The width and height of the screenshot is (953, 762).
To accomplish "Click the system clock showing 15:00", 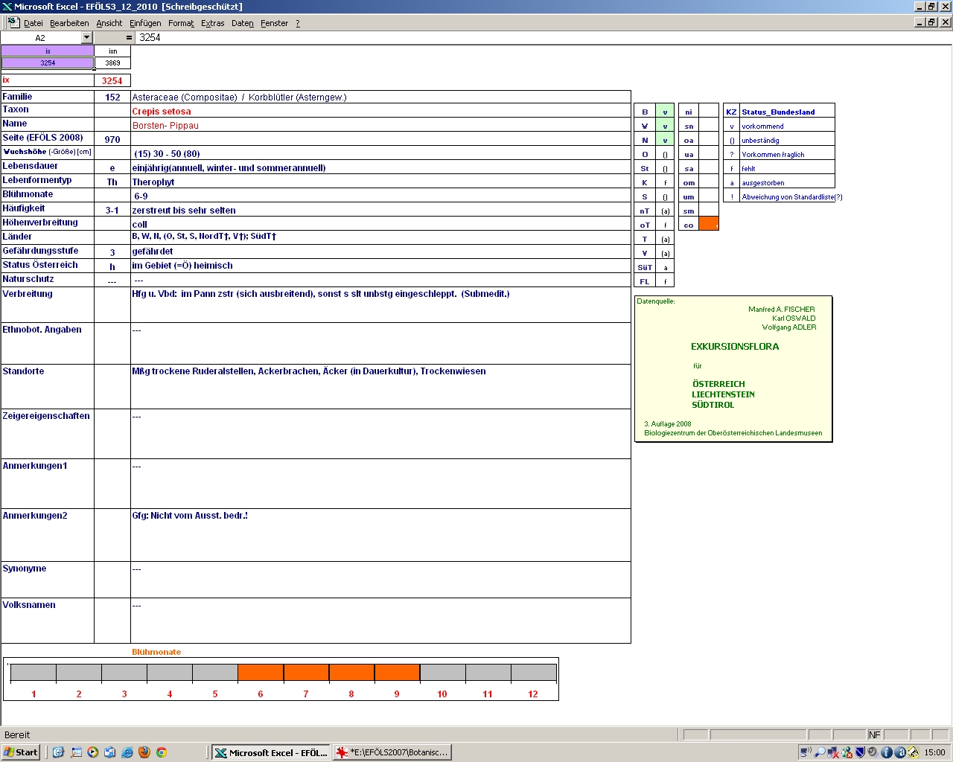I will point(935,752).
